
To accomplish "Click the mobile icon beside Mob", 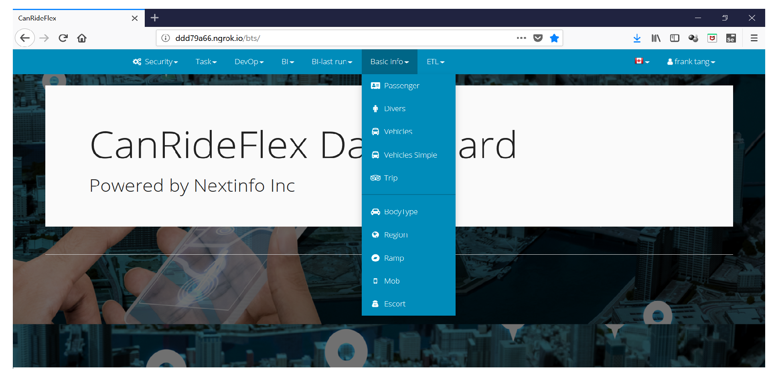I will (x=375, y=281).
